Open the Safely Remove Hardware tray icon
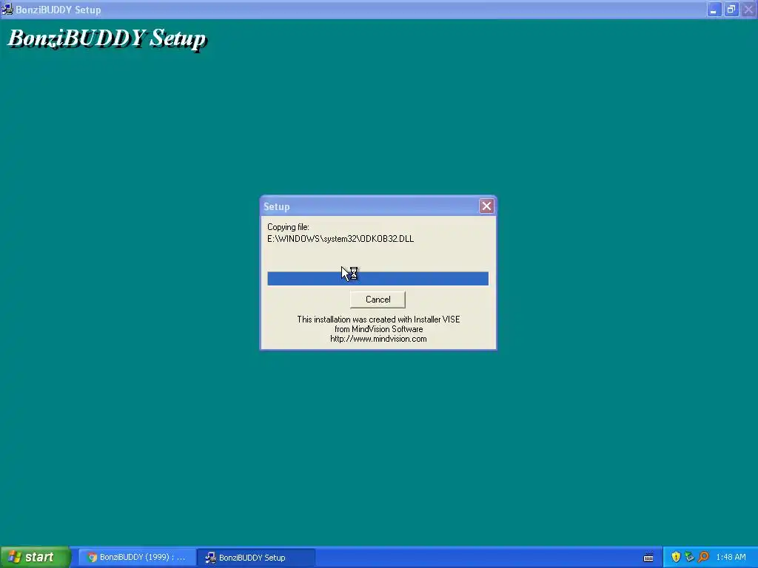Image resolution: width=758 pixels, height=568 pixels. point(689,558)
